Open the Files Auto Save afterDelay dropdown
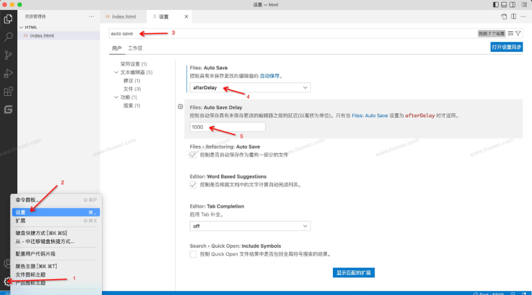The image size is (532, 295). point(250,87)
